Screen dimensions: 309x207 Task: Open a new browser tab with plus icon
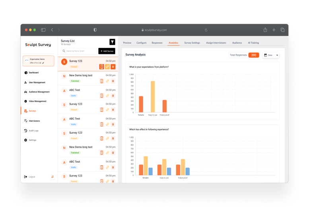274,30
